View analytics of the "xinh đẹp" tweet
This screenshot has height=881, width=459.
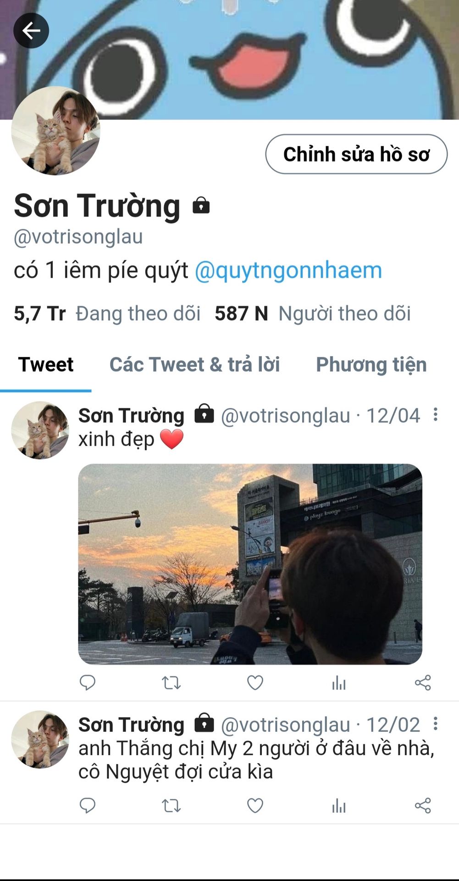pos(339,683)
